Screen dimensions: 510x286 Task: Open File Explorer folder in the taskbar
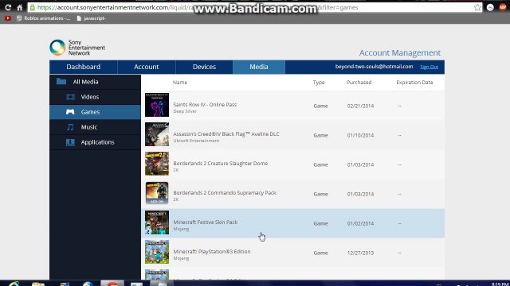38,284
